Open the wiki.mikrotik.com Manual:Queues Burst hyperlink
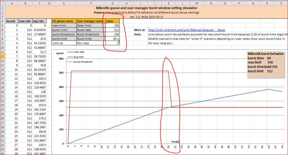 click(186, 30)
